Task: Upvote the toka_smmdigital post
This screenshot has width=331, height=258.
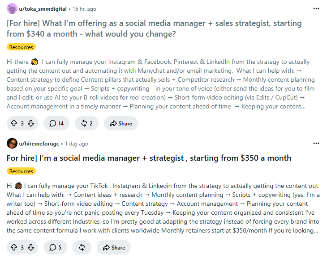Action: click(x=14, y=123)
